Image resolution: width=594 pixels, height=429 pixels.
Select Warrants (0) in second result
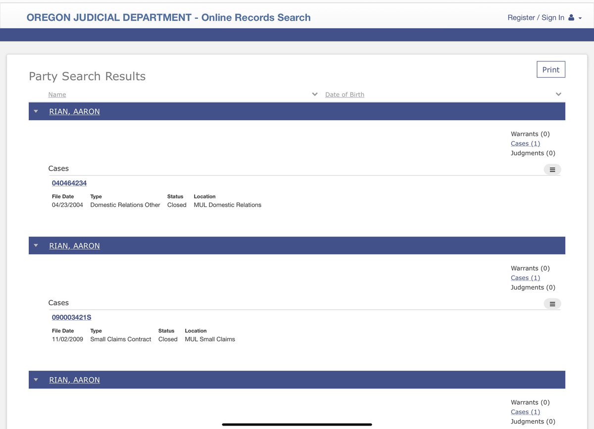530,268
